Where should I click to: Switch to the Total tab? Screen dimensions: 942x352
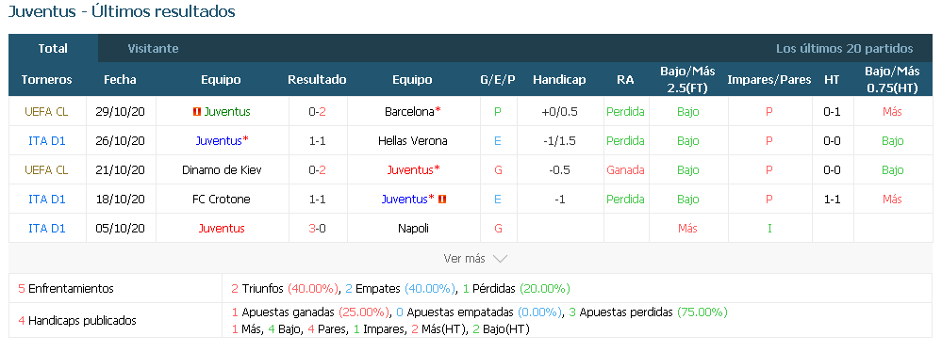pyautogui.click(x=53, y=49)
